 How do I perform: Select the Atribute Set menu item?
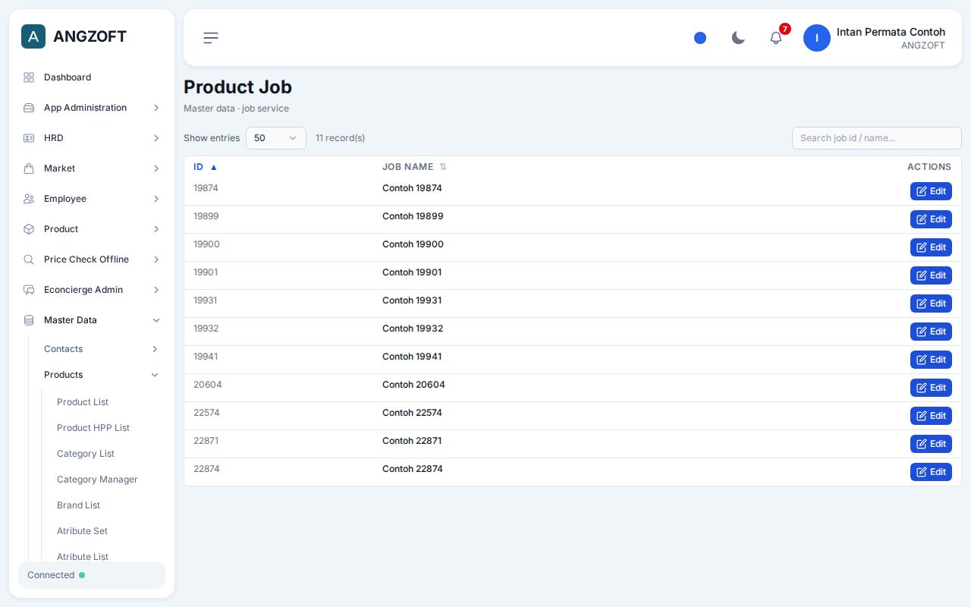click(82, 531)
